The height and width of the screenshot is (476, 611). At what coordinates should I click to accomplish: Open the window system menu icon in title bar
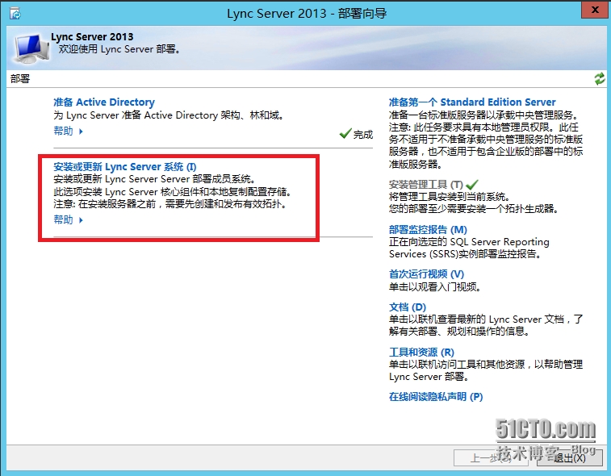[x=15, y=14]
